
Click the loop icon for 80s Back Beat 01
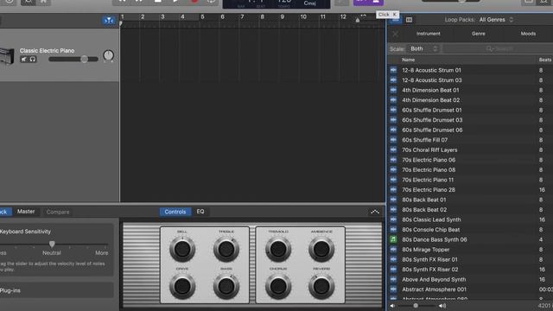point(393,200)
